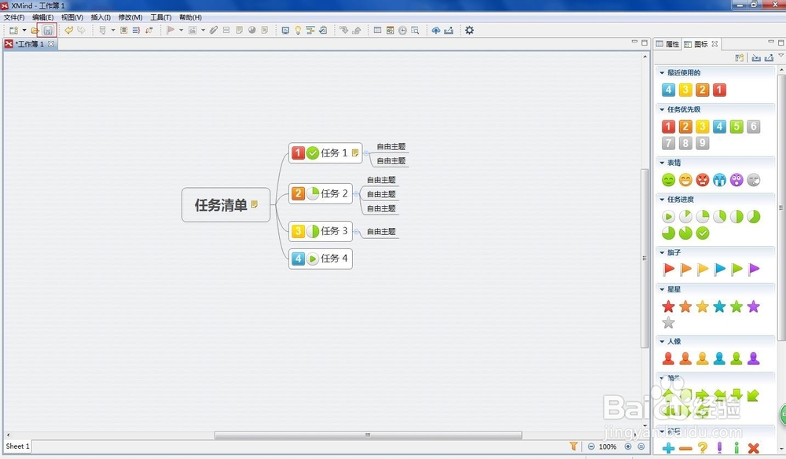The image size is (786, 459).
Task: Click the zoom in plus button
Action: (x=627, y=446)
